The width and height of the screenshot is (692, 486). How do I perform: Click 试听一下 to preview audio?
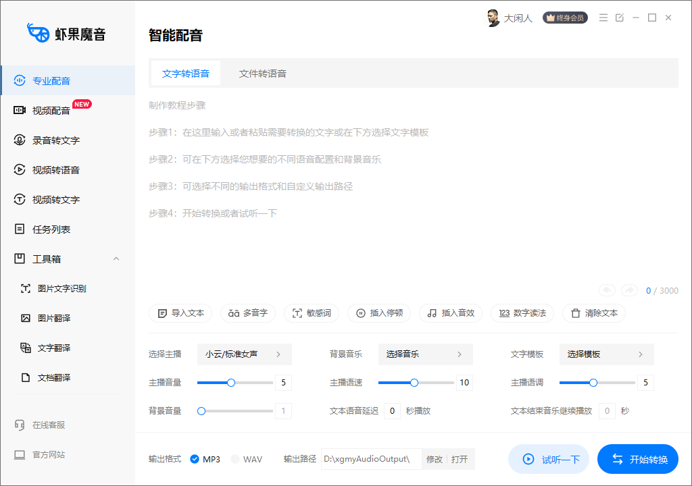[549, 459]
